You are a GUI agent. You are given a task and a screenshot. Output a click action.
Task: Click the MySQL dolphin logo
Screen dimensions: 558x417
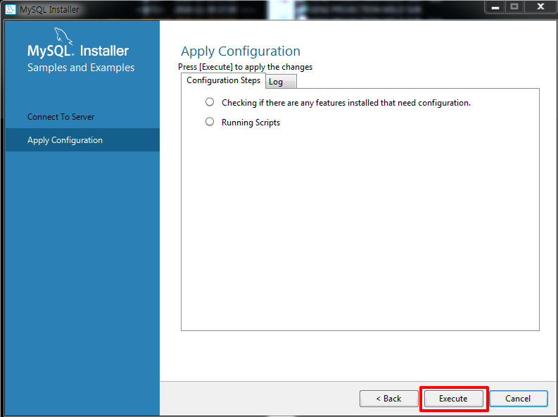63,37
